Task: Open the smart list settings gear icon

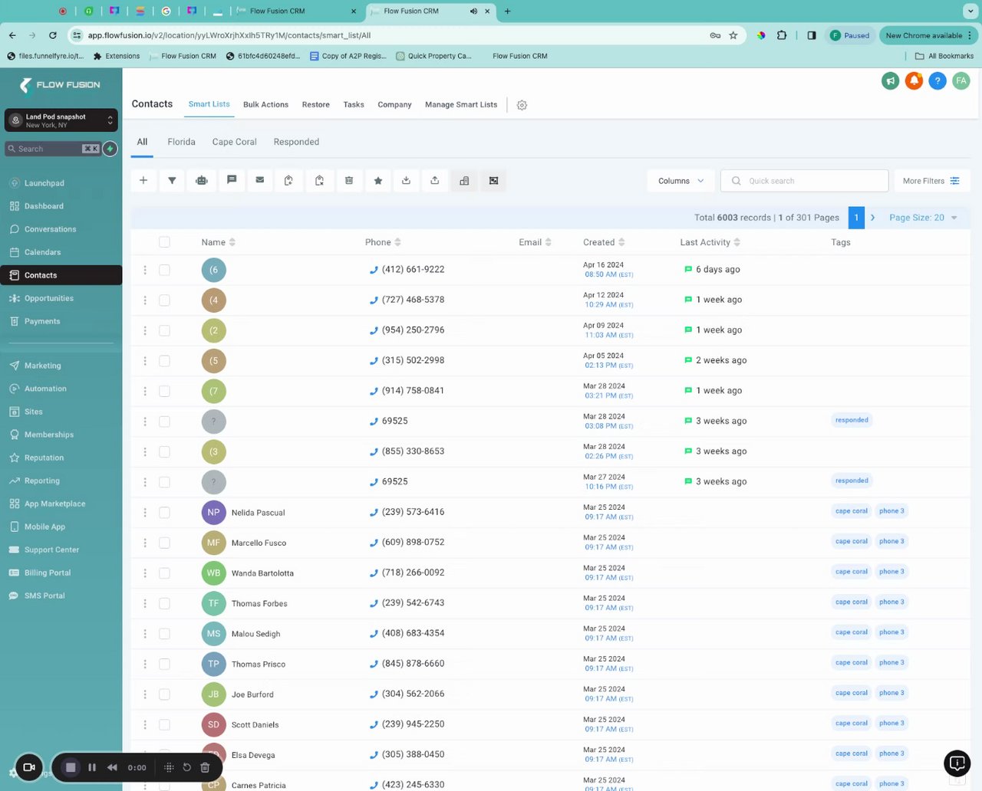Action: pyautogui.click(x=522, y=105)
